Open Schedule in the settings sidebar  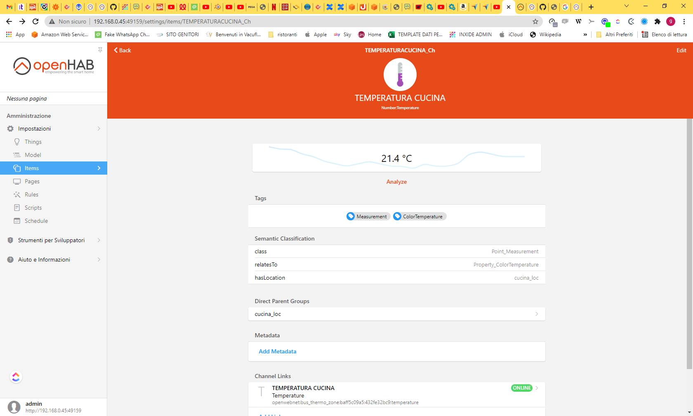pos(54,221)
